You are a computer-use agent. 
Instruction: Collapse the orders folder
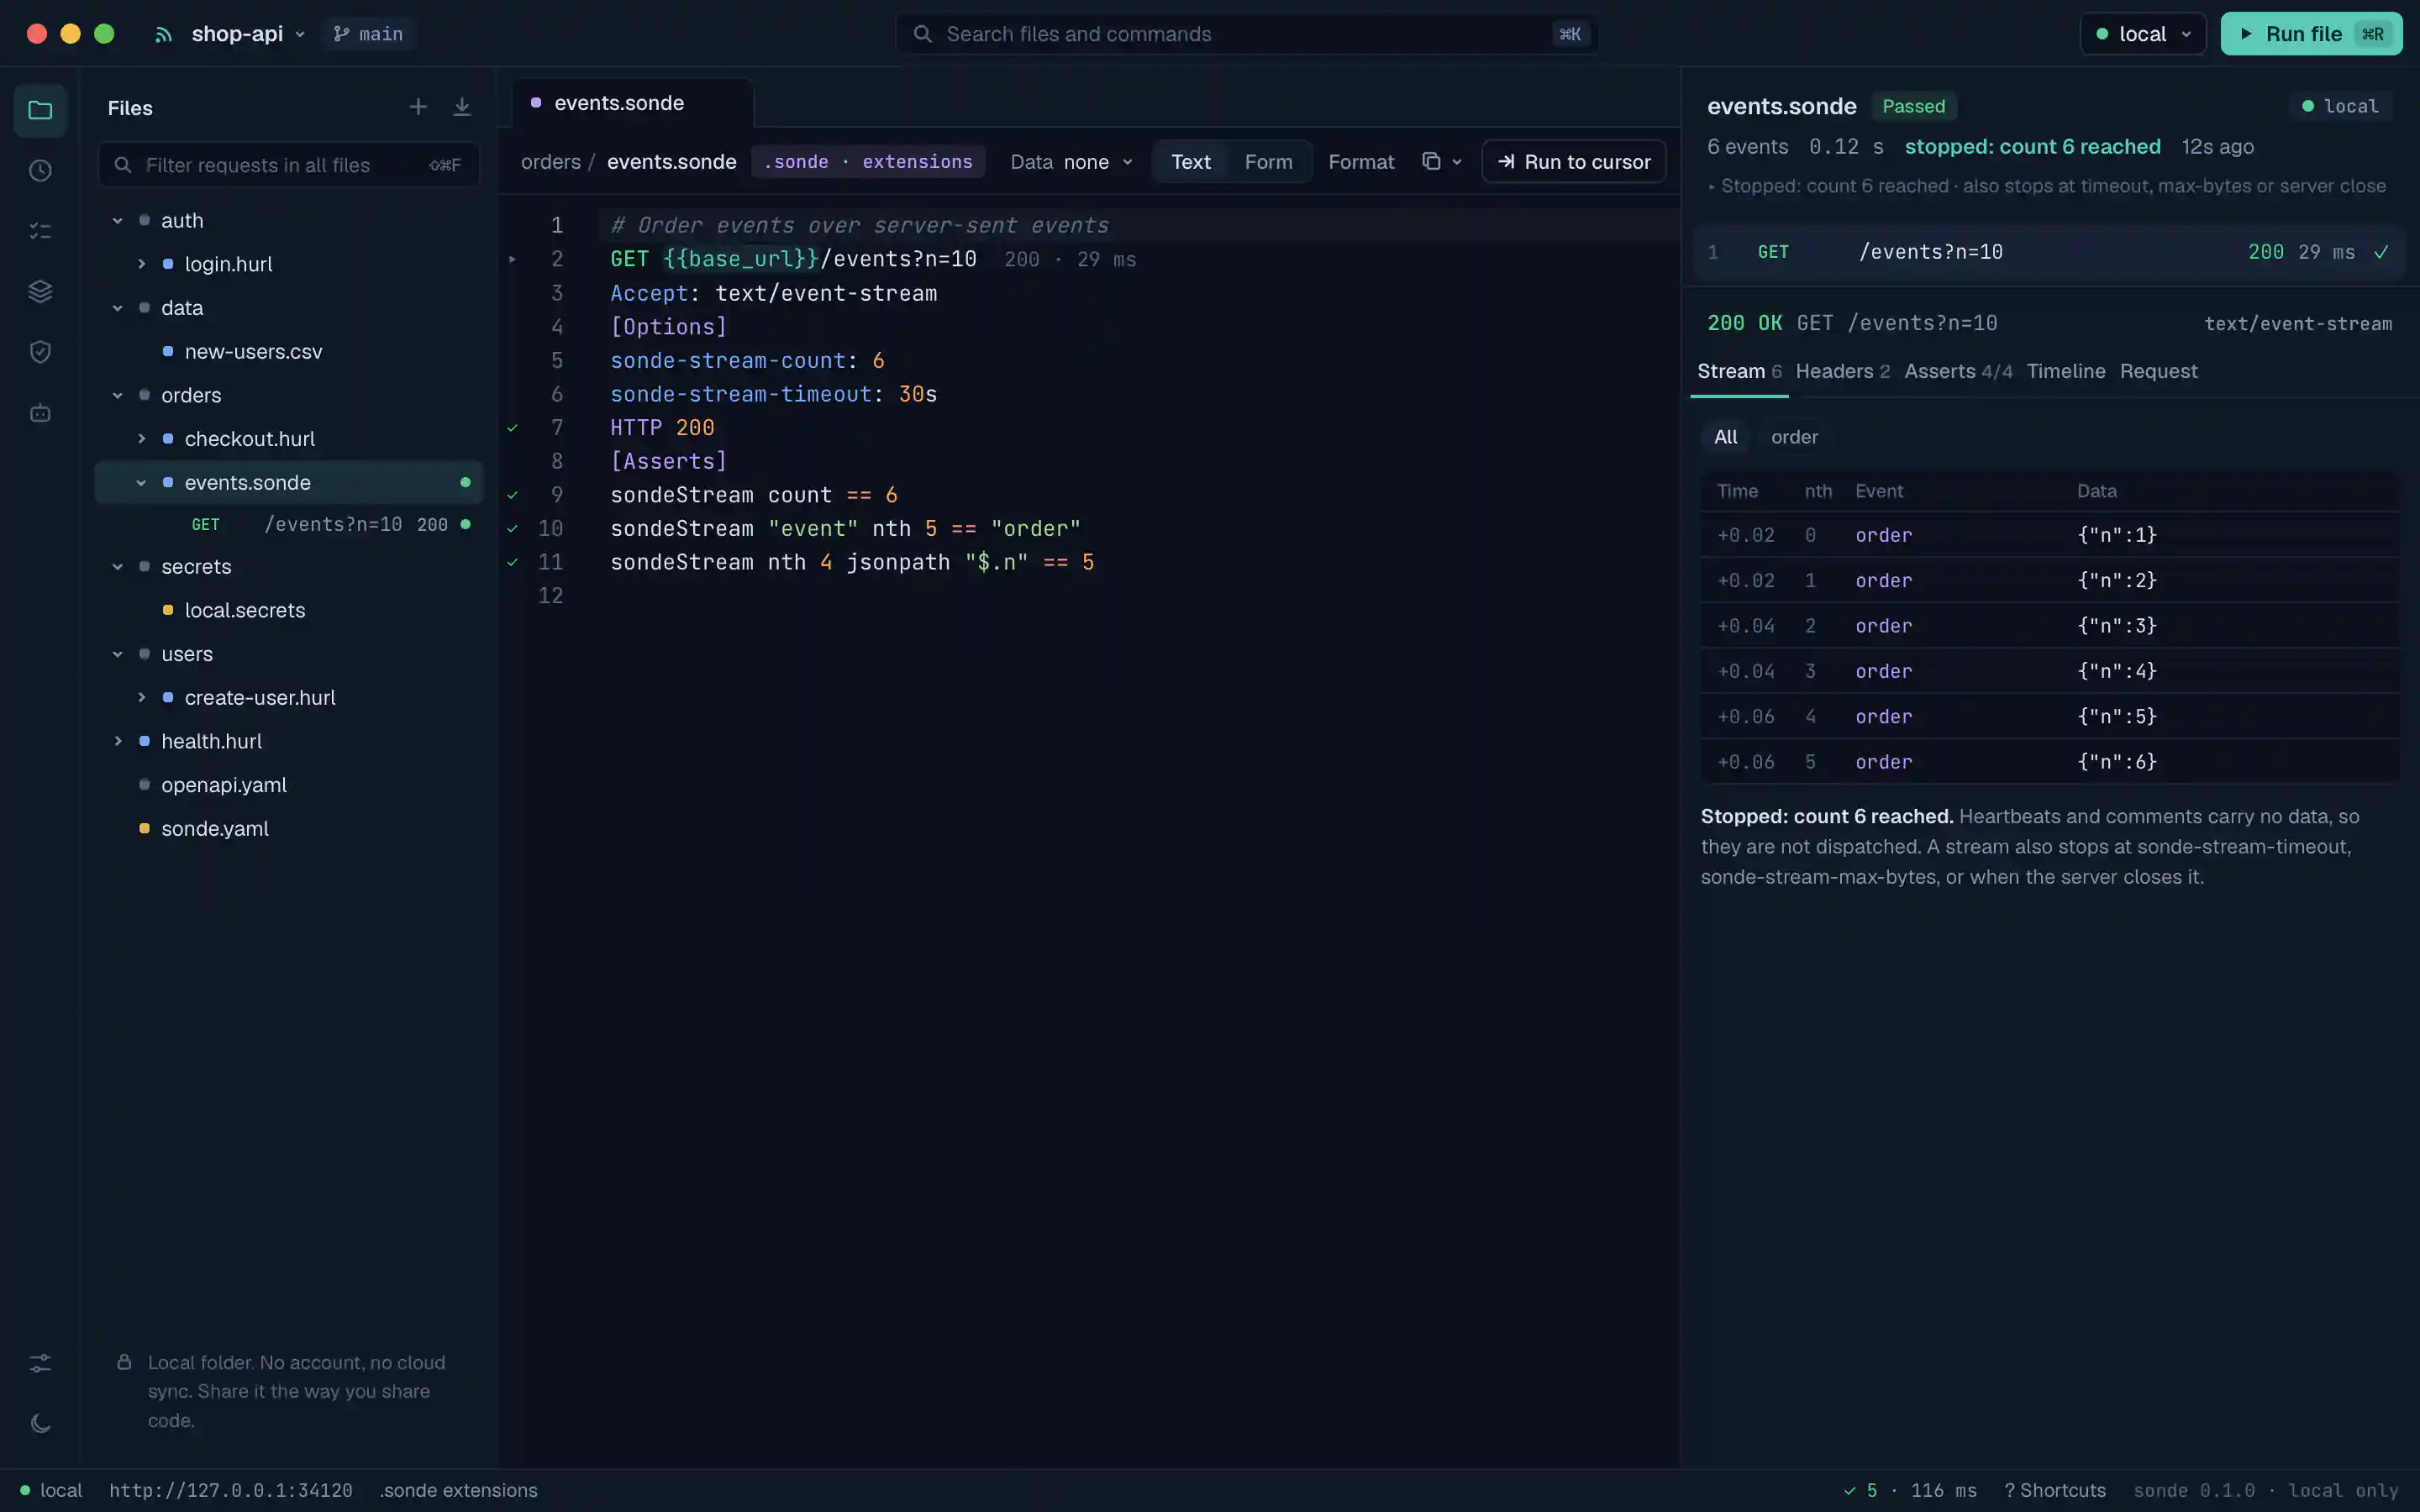tap(117, 395)
